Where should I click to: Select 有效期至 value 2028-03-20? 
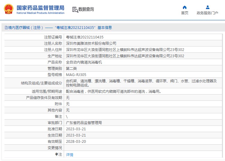(x=76, y=142)
